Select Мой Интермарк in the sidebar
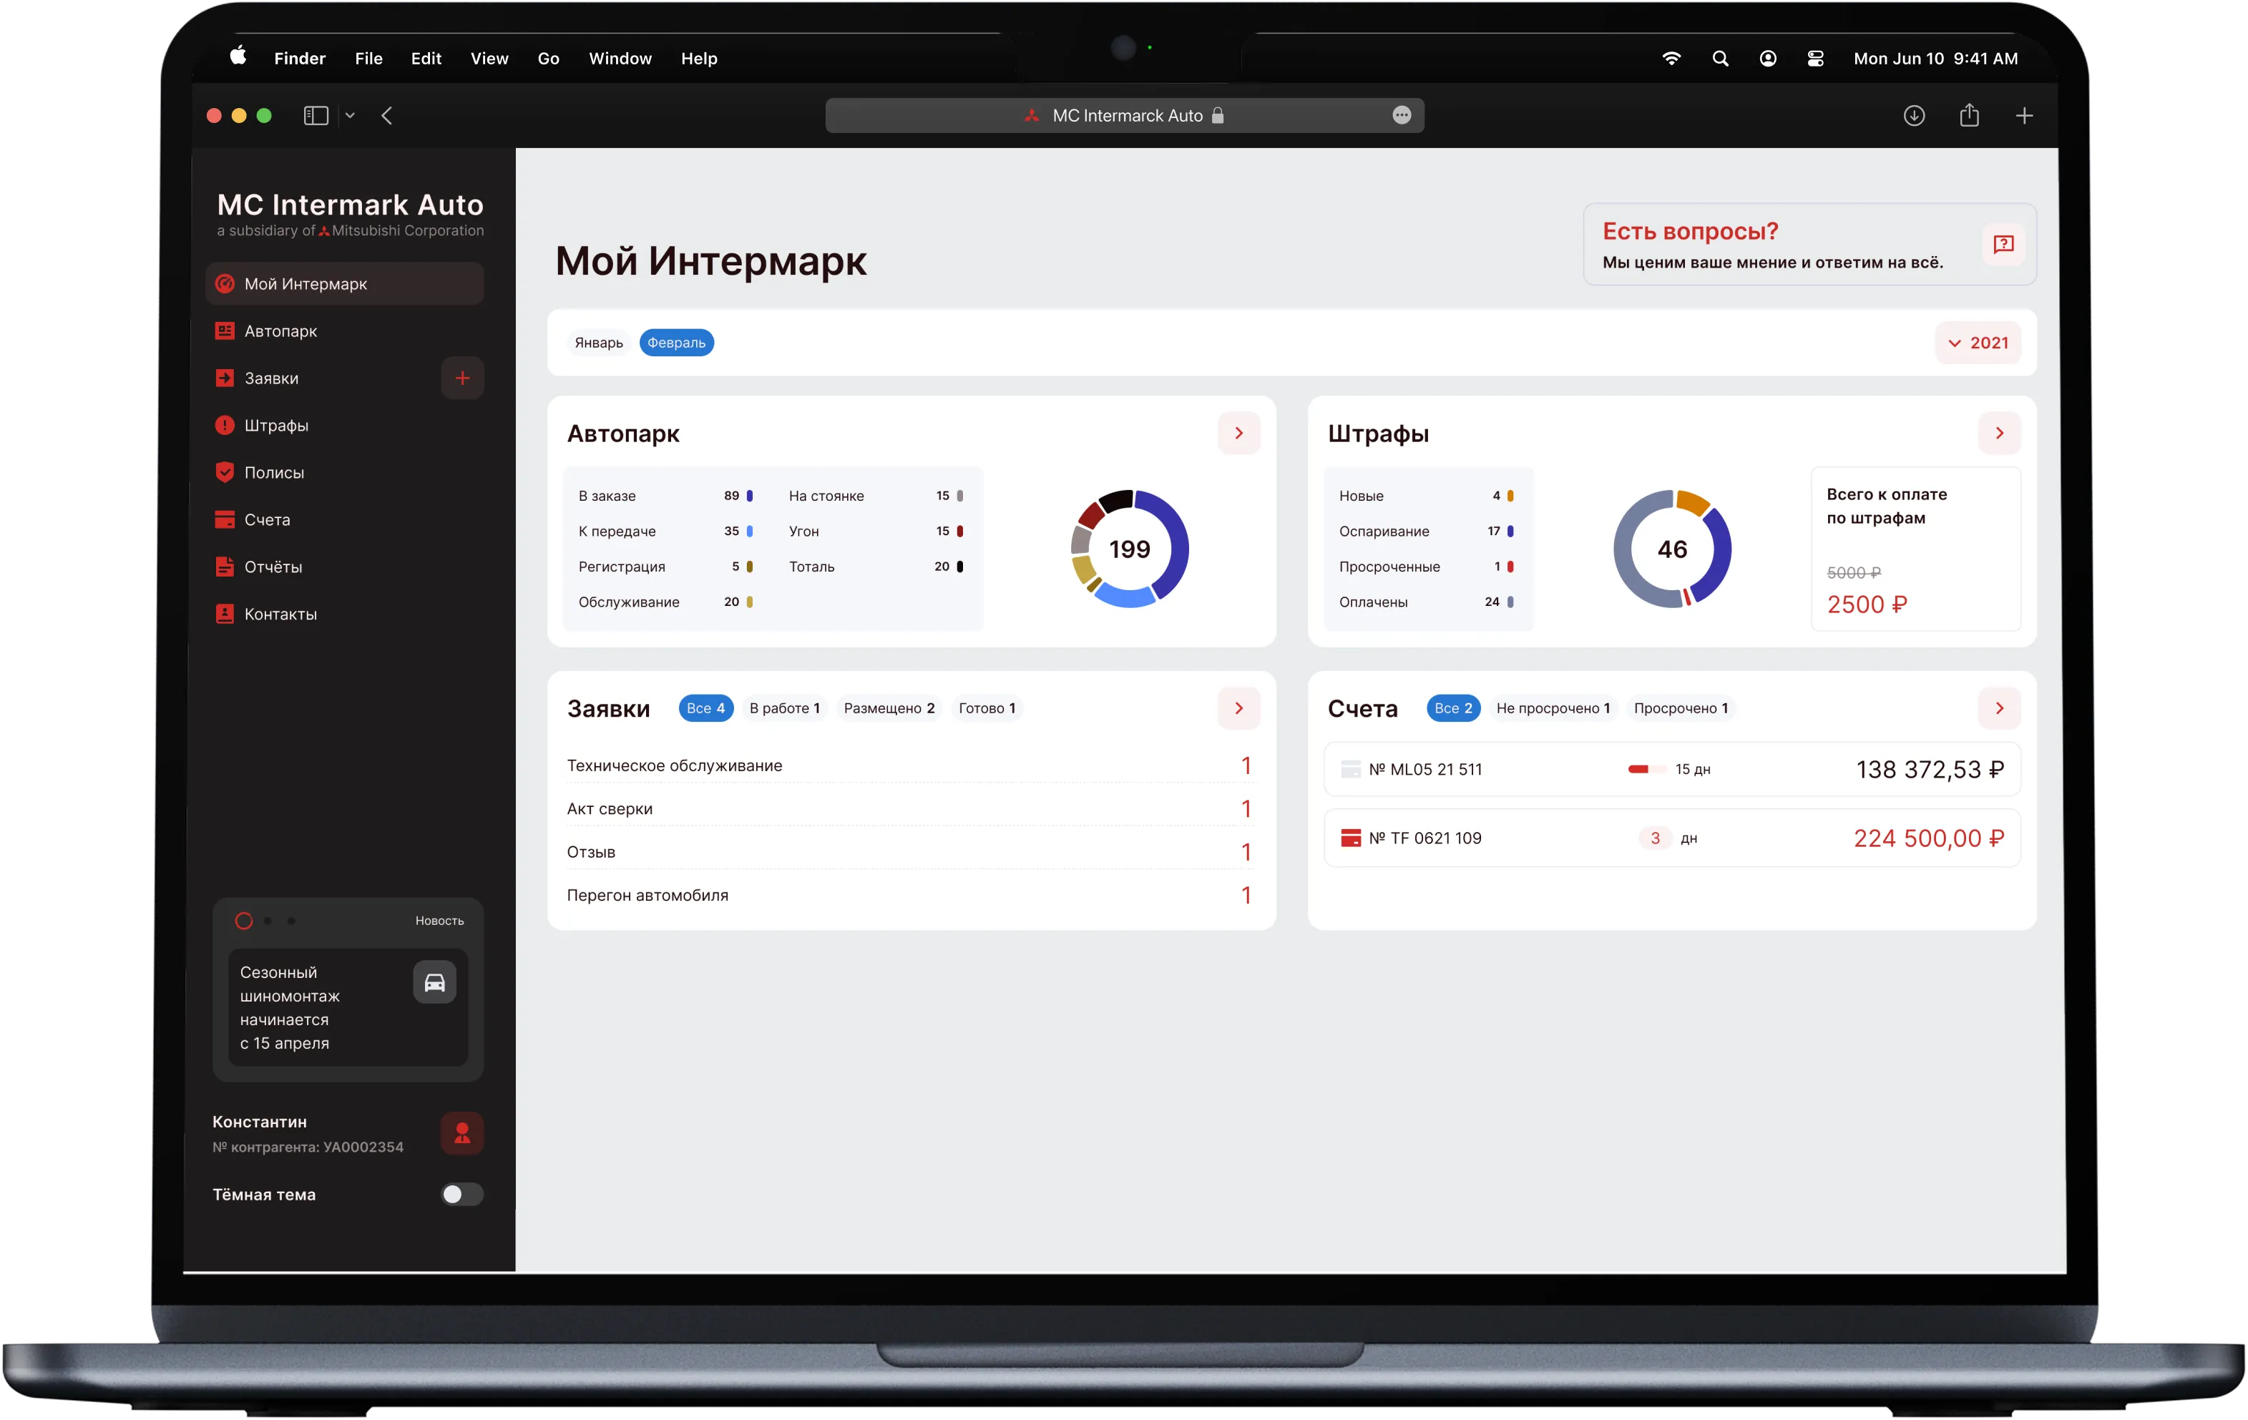2248x1420 pixels. click(x=344, y=283)
